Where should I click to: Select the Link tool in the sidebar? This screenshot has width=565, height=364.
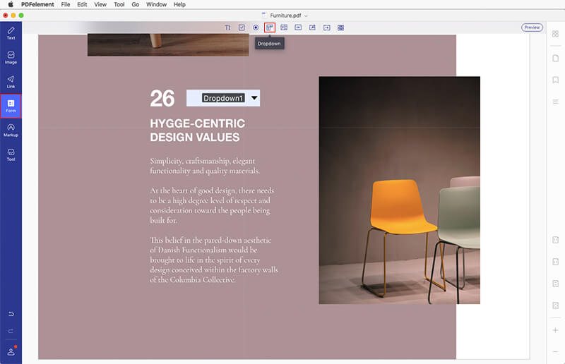[x=11, y=82]
